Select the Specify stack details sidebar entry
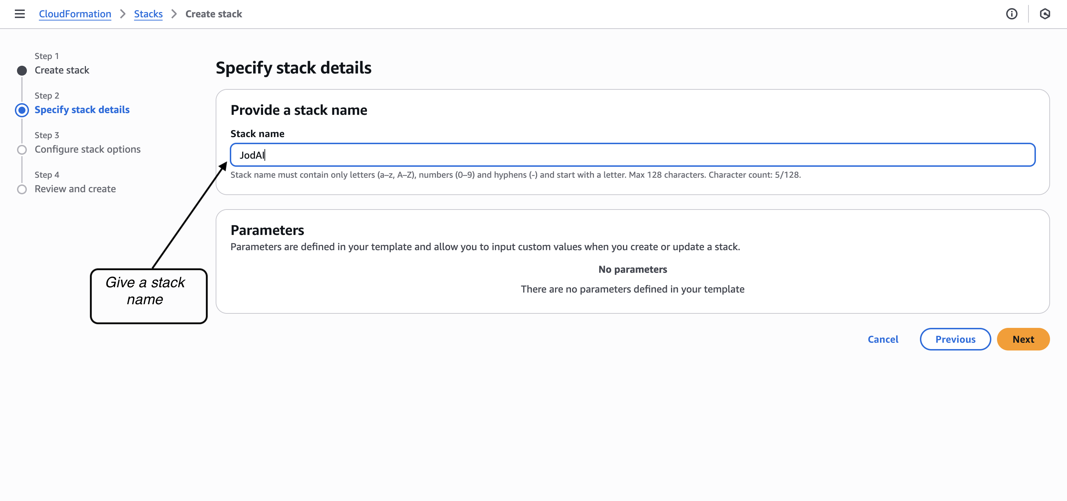This screenshot has width=1067, height=501. 82,110
